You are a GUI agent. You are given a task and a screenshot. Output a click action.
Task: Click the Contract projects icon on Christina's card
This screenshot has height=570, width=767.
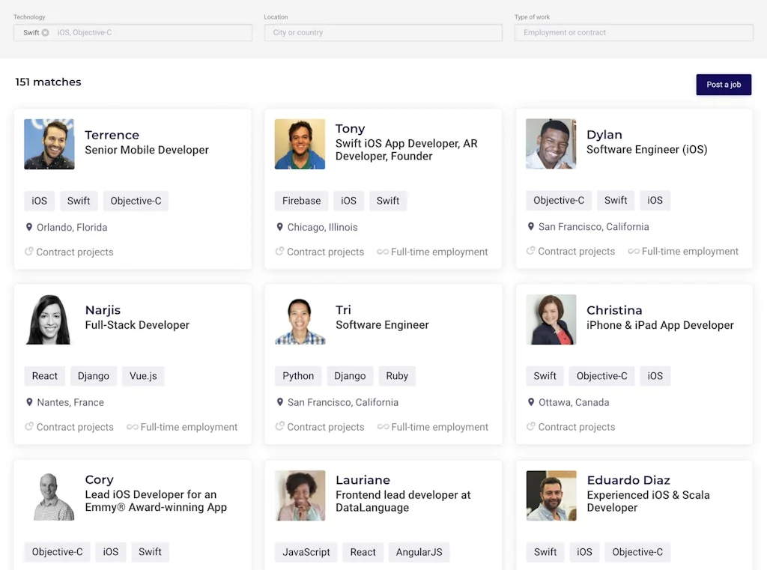tap(531, 427)
